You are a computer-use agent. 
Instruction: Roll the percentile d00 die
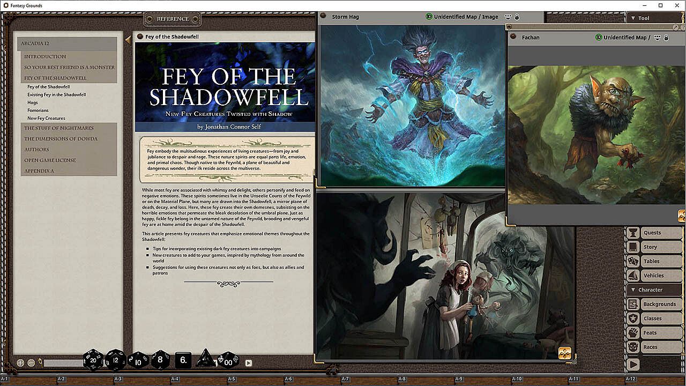point(228,361)
